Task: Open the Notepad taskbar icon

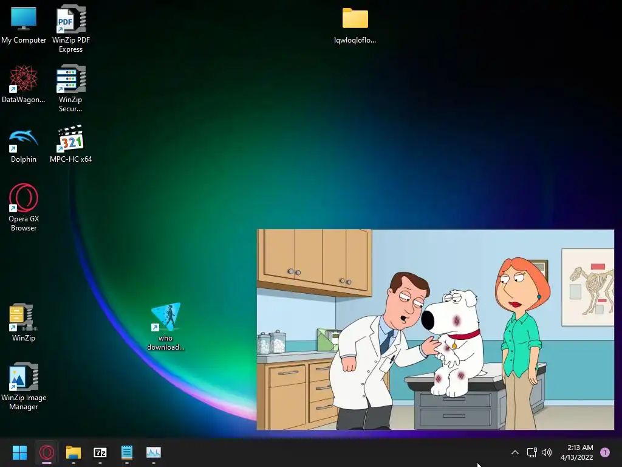Action: pos(126,452)
